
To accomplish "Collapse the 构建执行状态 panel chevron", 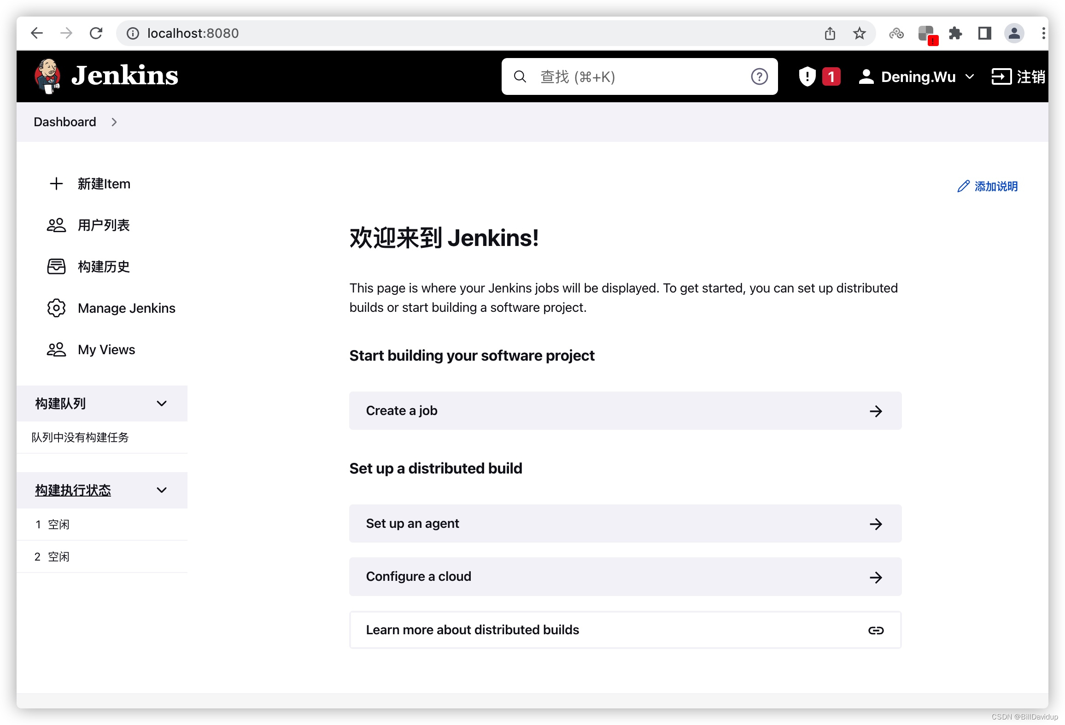I will [162, 490].
